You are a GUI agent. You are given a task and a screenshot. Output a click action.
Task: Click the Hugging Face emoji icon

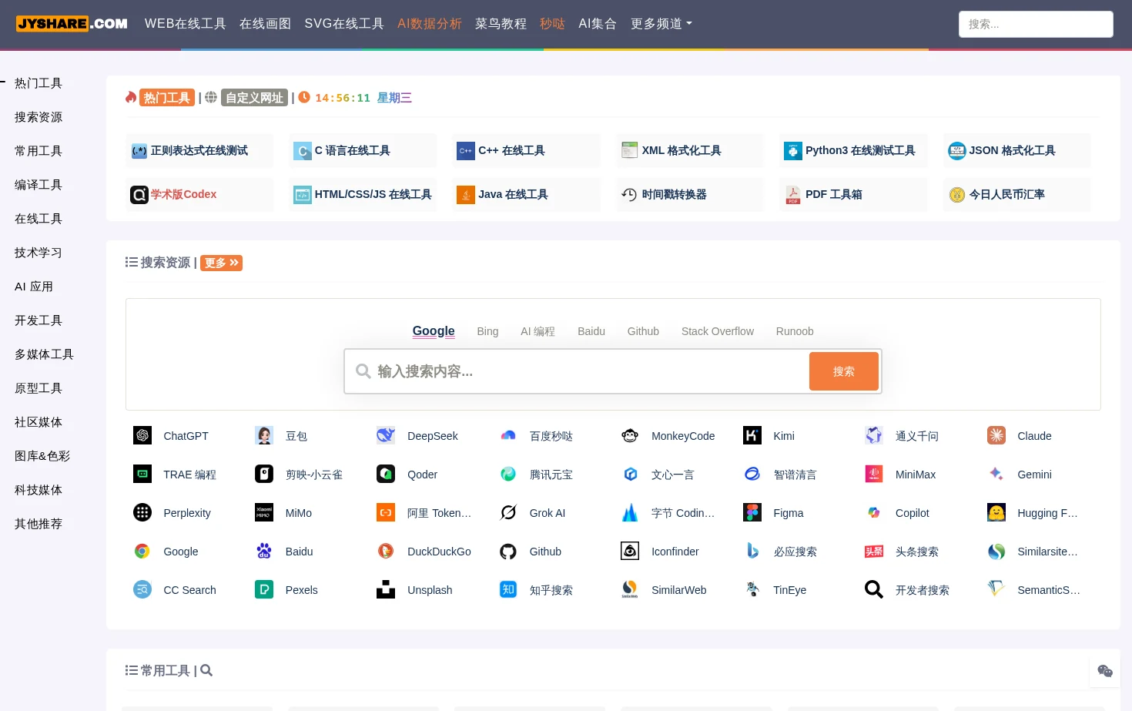(996, 513)
